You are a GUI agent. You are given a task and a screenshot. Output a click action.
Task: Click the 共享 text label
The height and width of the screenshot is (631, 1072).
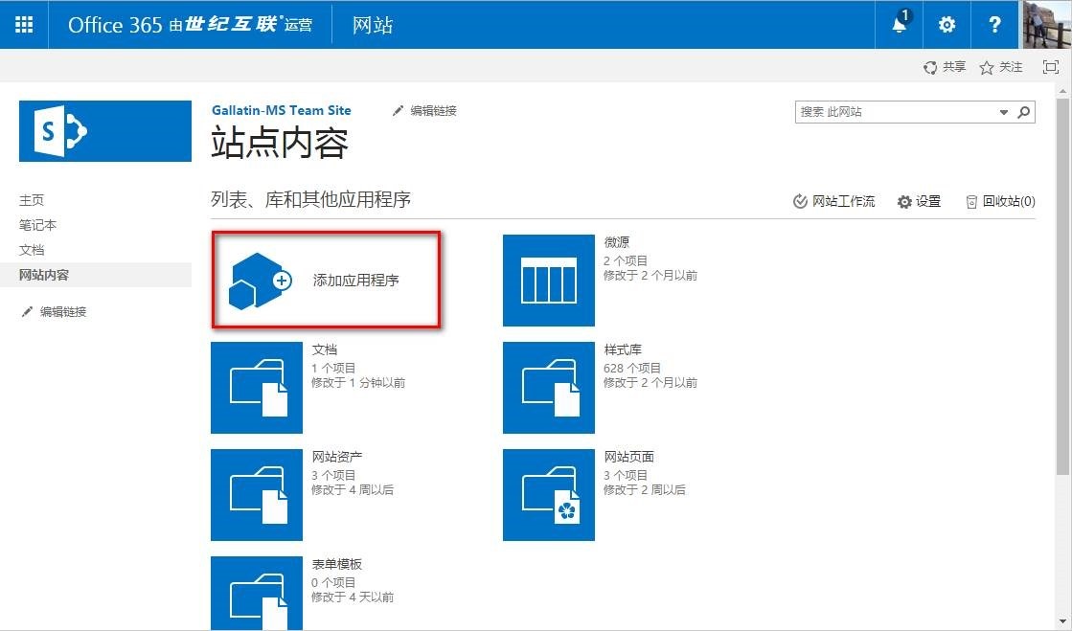tap(954, 67)
